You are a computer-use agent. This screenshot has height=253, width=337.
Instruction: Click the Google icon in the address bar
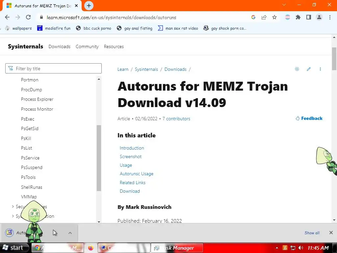(x=253, y=17)
